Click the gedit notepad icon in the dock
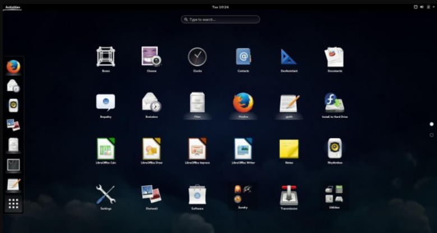This screenshot has height=233, width=437. click(x=13, y=184)
